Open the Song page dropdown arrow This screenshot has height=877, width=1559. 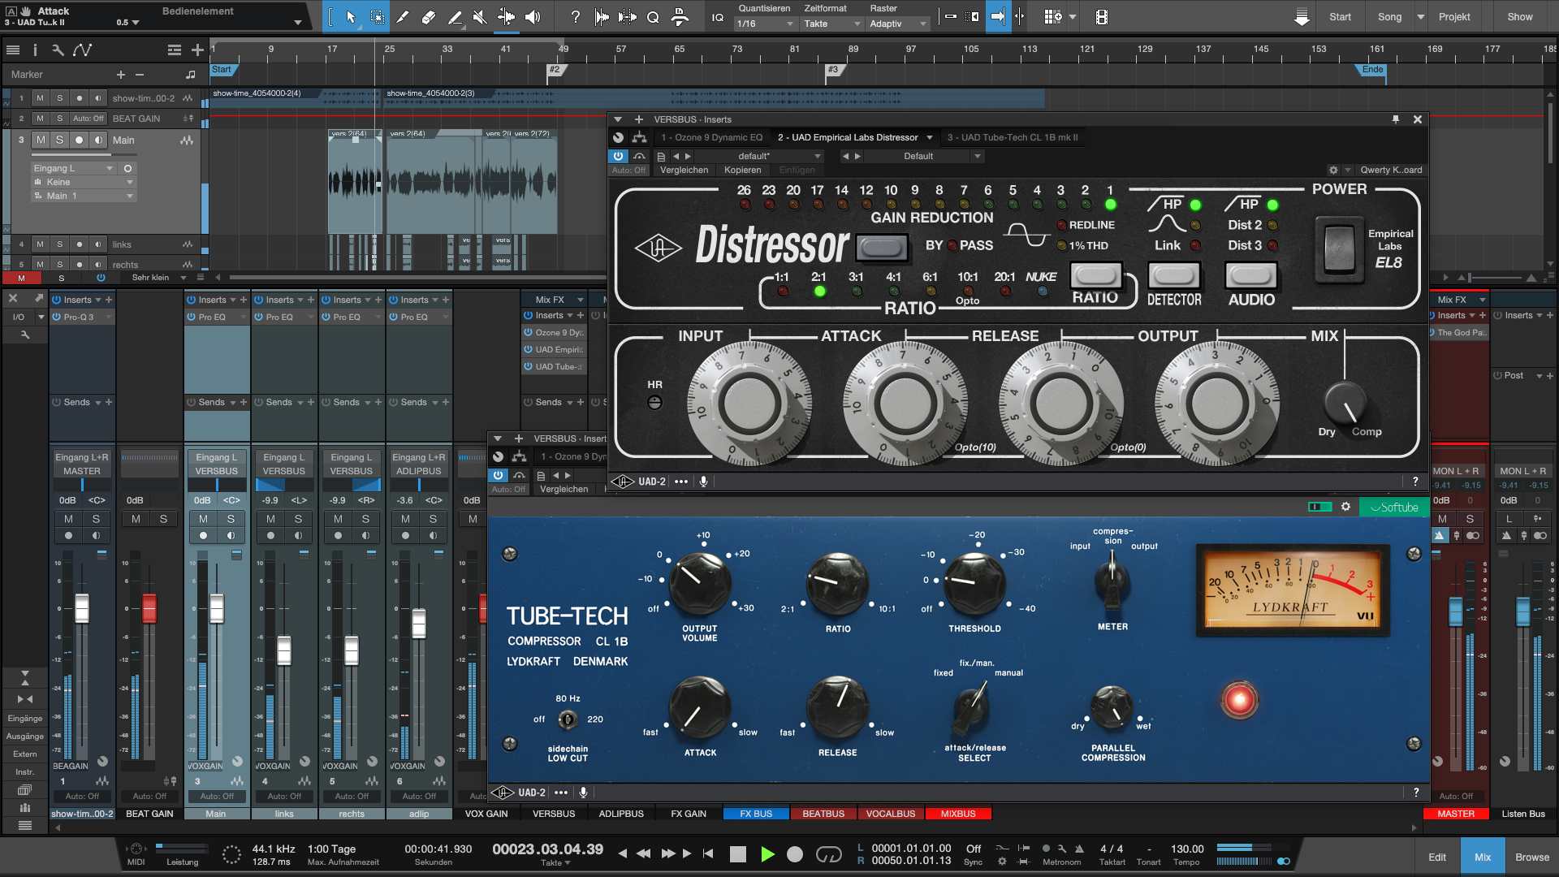pos(1420,17)
